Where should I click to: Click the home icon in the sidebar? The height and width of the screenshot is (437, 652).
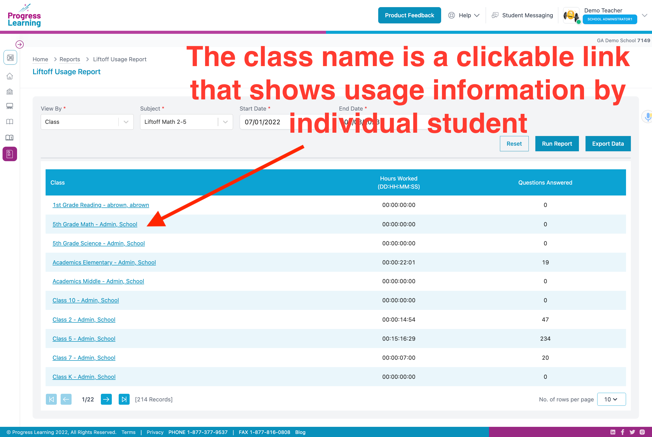10,76
